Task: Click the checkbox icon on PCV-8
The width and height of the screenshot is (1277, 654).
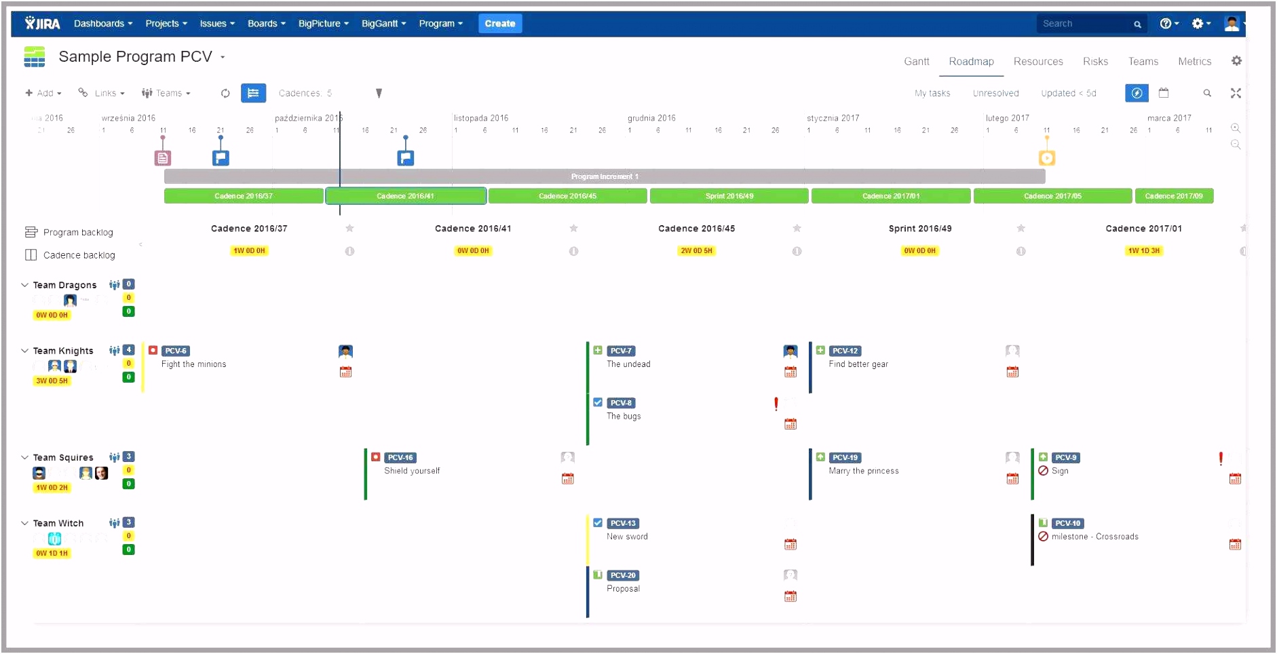Action: pos(598,402)
